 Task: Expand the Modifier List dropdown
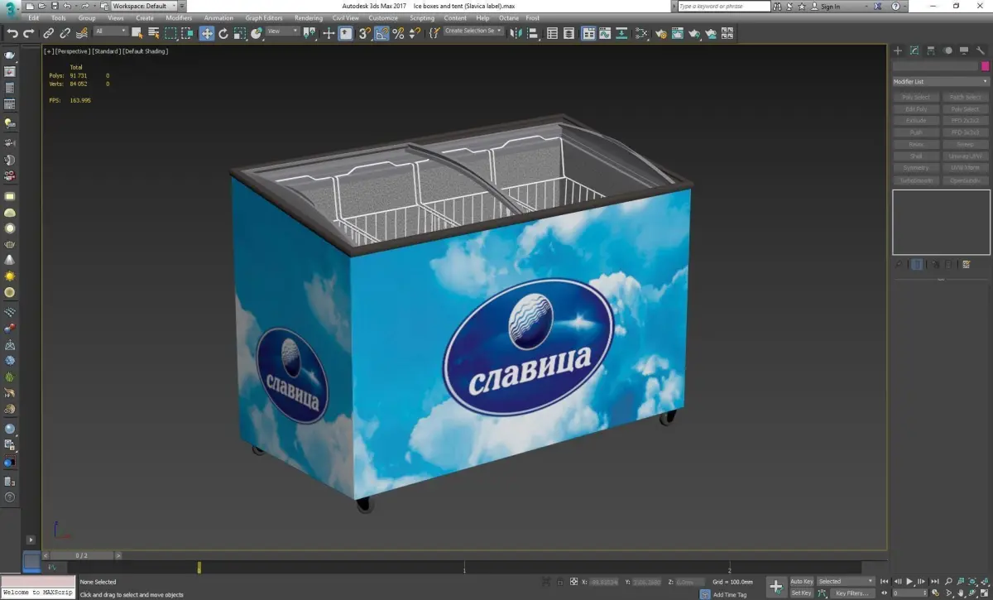tap(940, 82)
